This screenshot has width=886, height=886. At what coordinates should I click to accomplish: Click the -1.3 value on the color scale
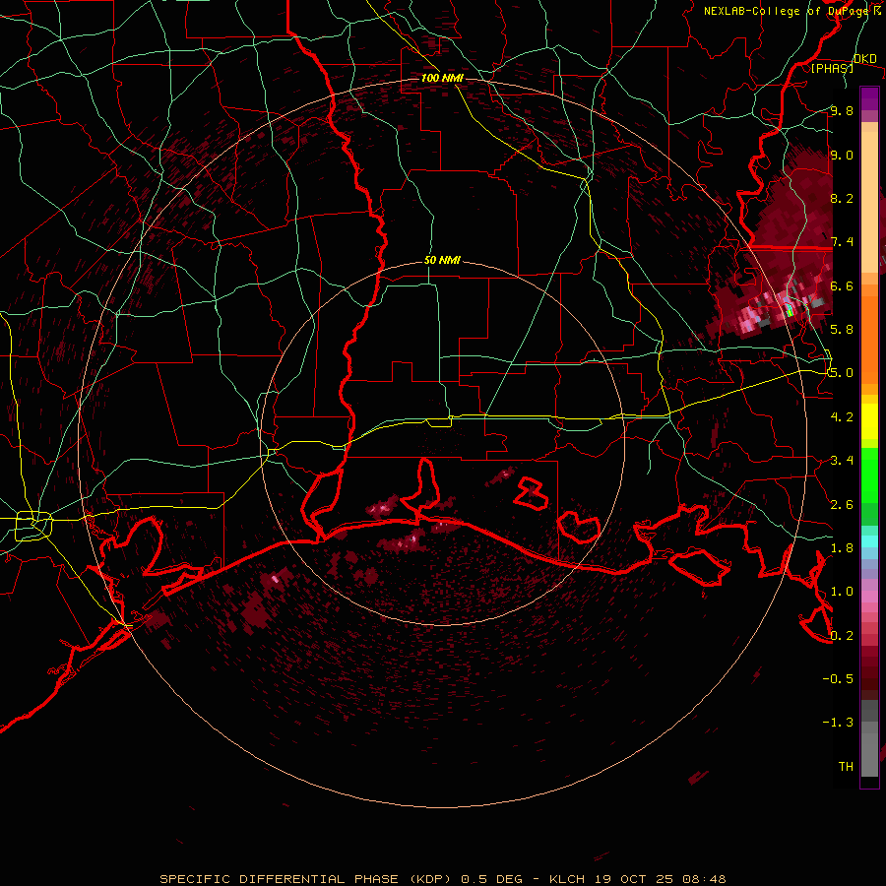(838, 723)
